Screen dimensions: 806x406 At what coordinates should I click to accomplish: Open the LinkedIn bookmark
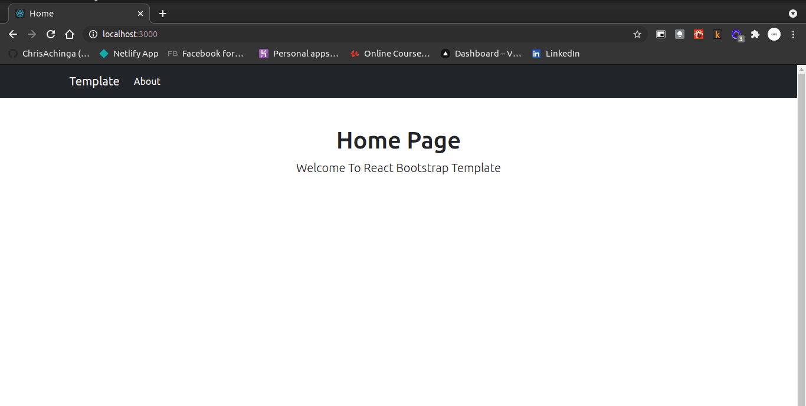pos(556,54)
